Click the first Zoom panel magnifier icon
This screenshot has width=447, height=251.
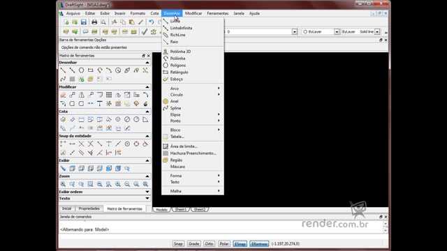[63, 184]
